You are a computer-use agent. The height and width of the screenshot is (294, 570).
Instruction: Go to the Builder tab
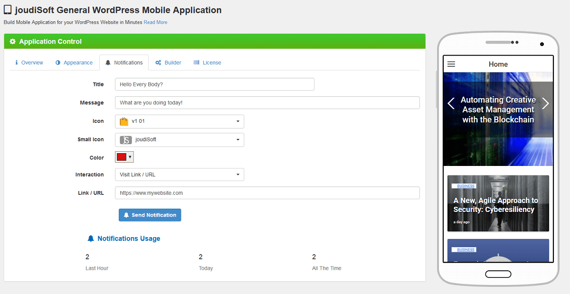[x=169, y=63]
